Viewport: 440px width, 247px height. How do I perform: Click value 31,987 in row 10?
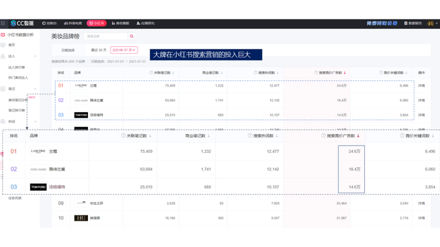pos(342,218)
